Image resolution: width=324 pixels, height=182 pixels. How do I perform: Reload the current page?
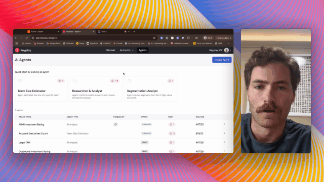click(x=27, y=38)
